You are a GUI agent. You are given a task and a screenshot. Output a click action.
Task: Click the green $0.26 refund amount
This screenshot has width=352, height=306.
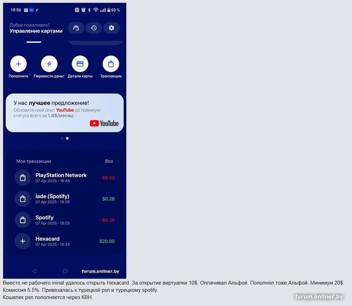click(108, 199)
